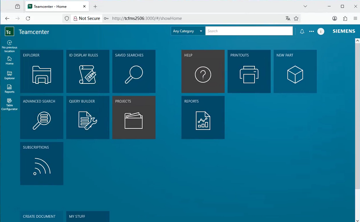The height and width of the screenshot is (222, 360).
Task: Open the Printouts tile
Action: (x=249, y=71)
